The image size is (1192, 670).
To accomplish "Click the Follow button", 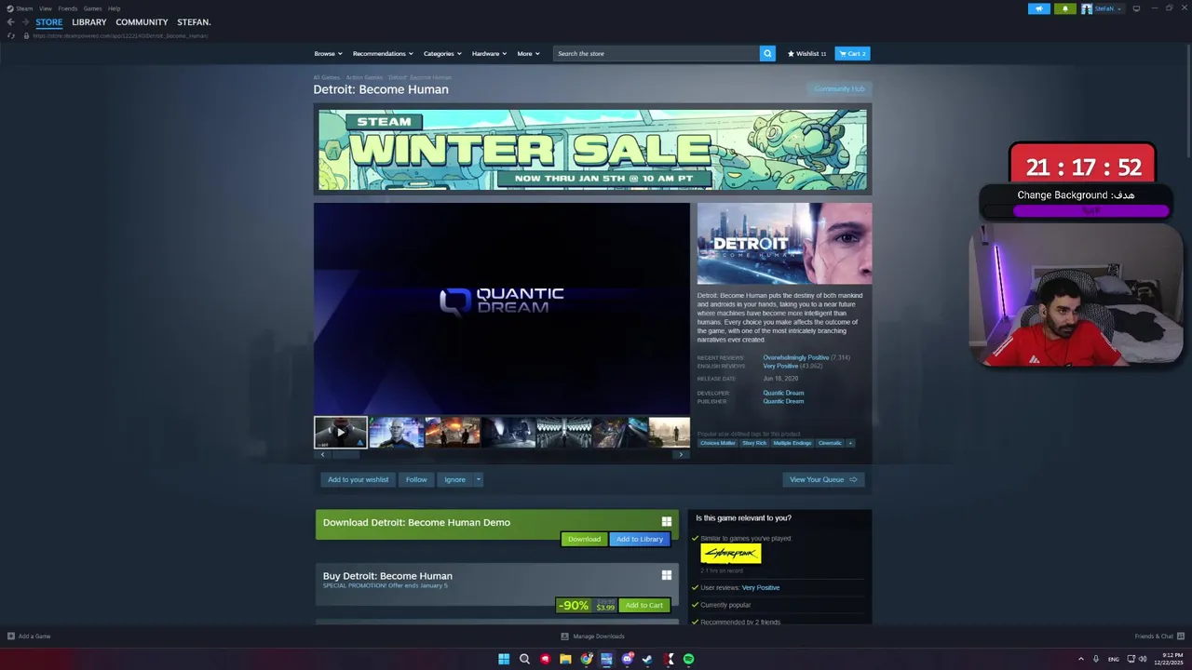I will 416,479.
